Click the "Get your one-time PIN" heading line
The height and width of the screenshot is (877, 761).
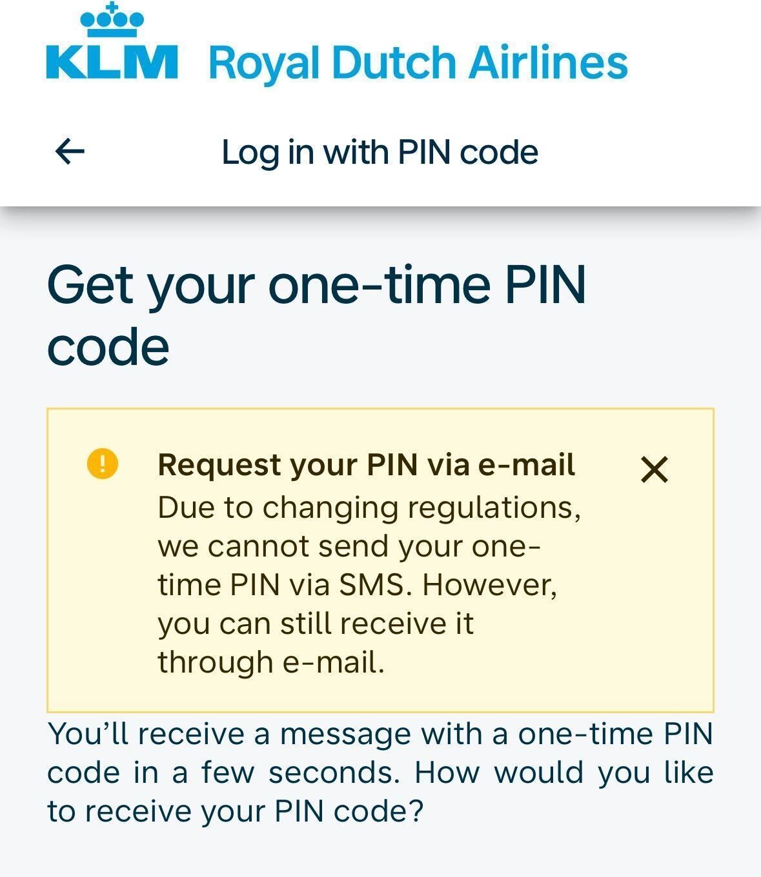coord(316,285)
